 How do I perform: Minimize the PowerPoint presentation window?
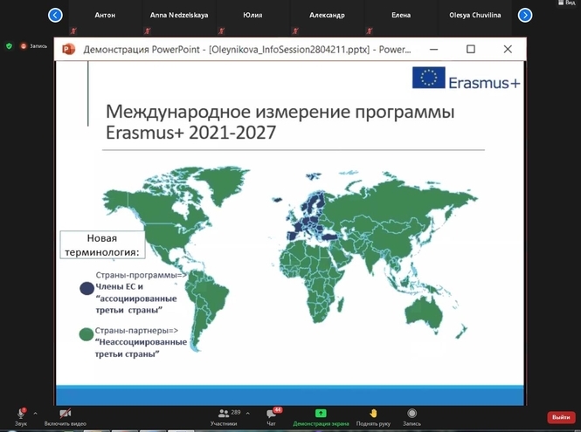[434, 49]
